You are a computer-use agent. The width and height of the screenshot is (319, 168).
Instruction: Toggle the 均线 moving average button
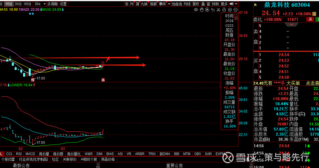187,4
